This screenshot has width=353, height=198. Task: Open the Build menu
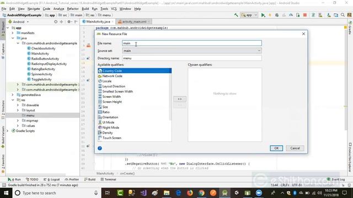tap(85, 9)
